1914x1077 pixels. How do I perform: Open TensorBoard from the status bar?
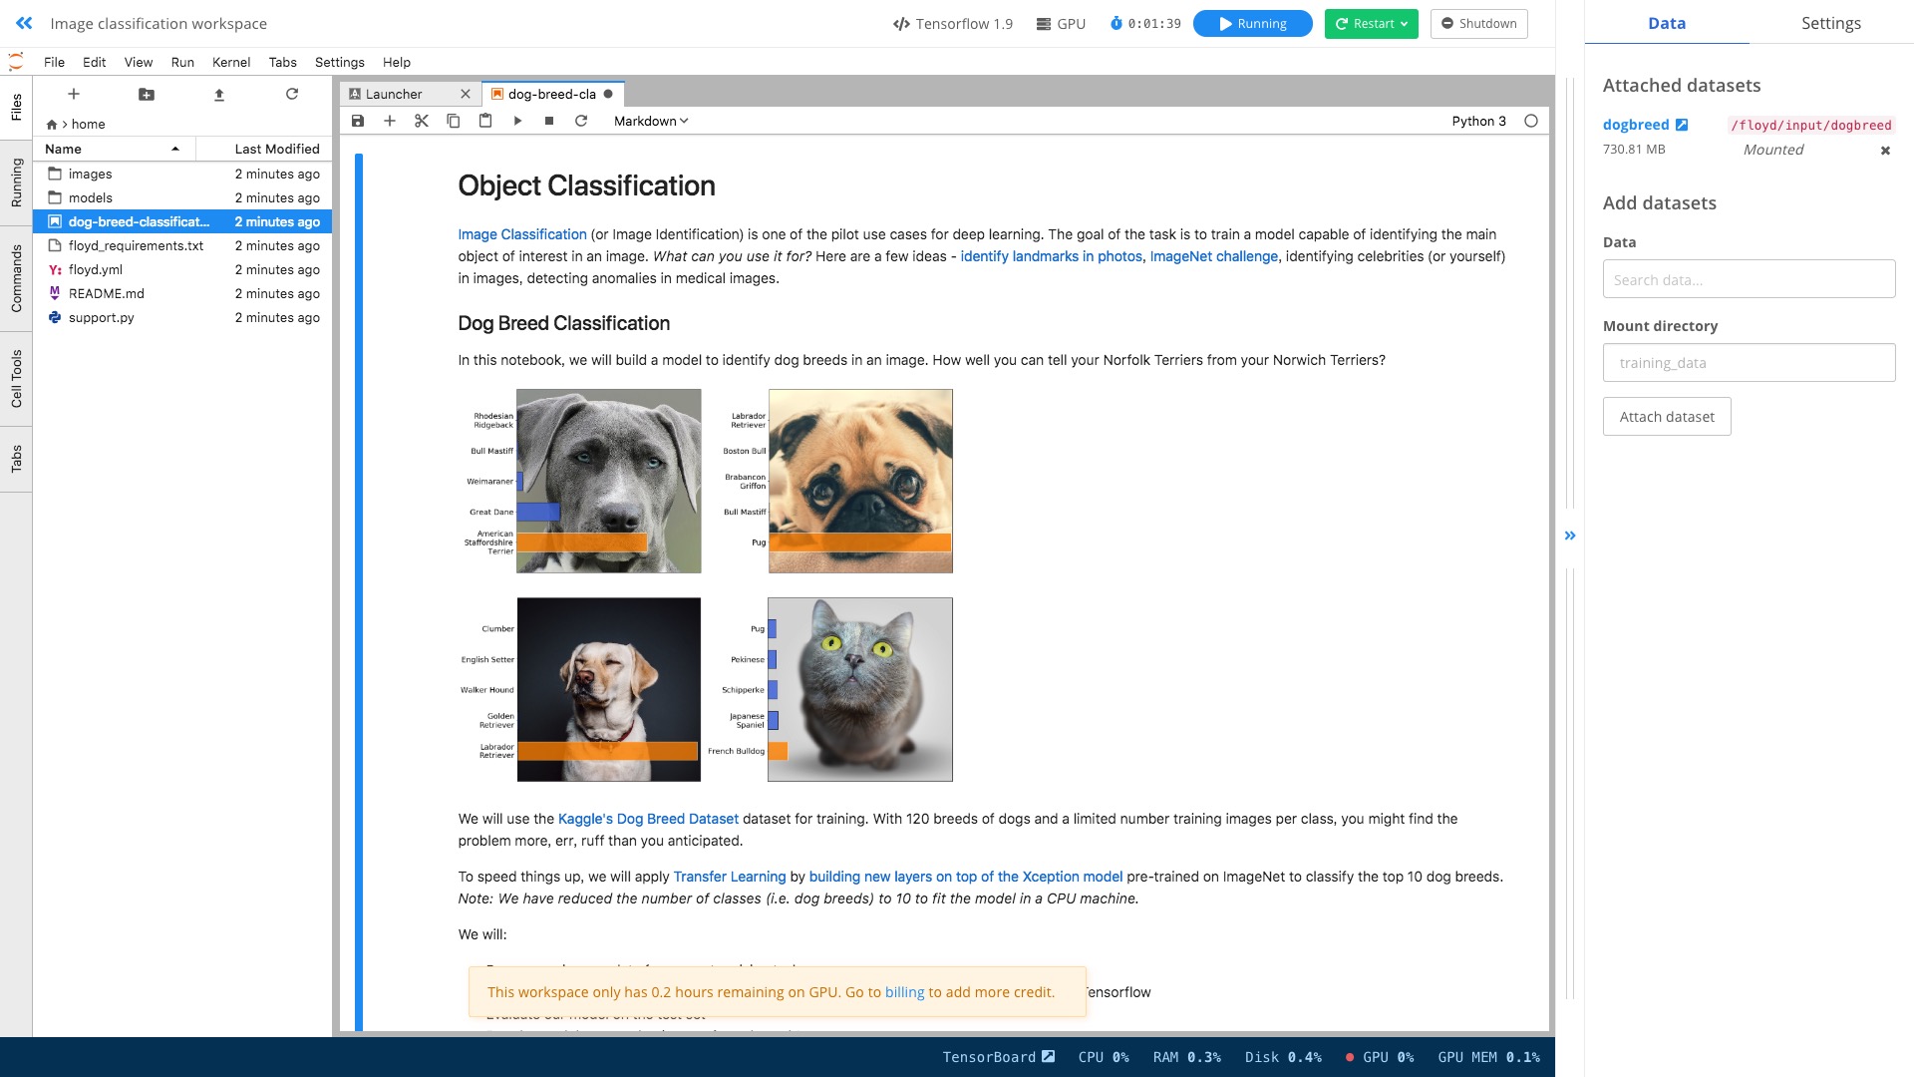(x=998, y=1057)
